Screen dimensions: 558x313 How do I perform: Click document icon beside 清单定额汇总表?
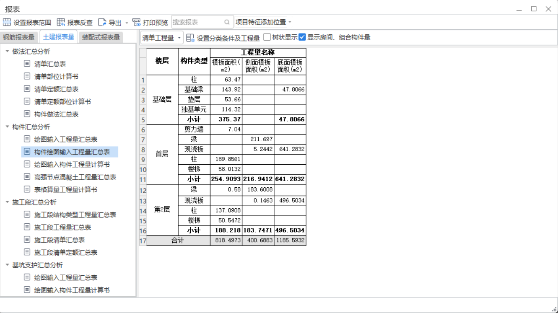[x=27, y=89]
